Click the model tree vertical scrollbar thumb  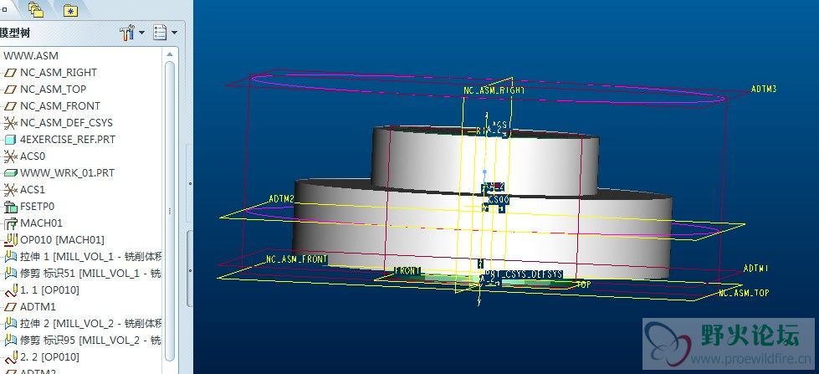pyautogui.click(x=170, y=211)
